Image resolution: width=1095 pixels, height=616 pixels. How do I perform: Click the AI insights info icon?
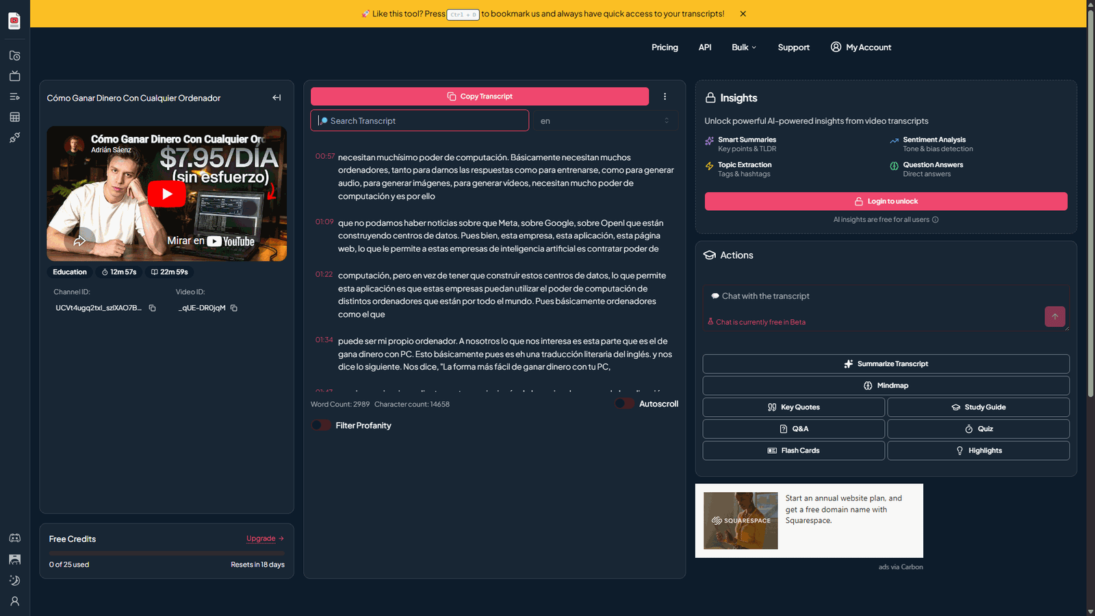point(936,220)
